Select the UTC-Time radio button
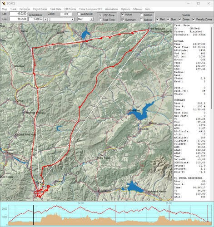 tap(100, 15)
